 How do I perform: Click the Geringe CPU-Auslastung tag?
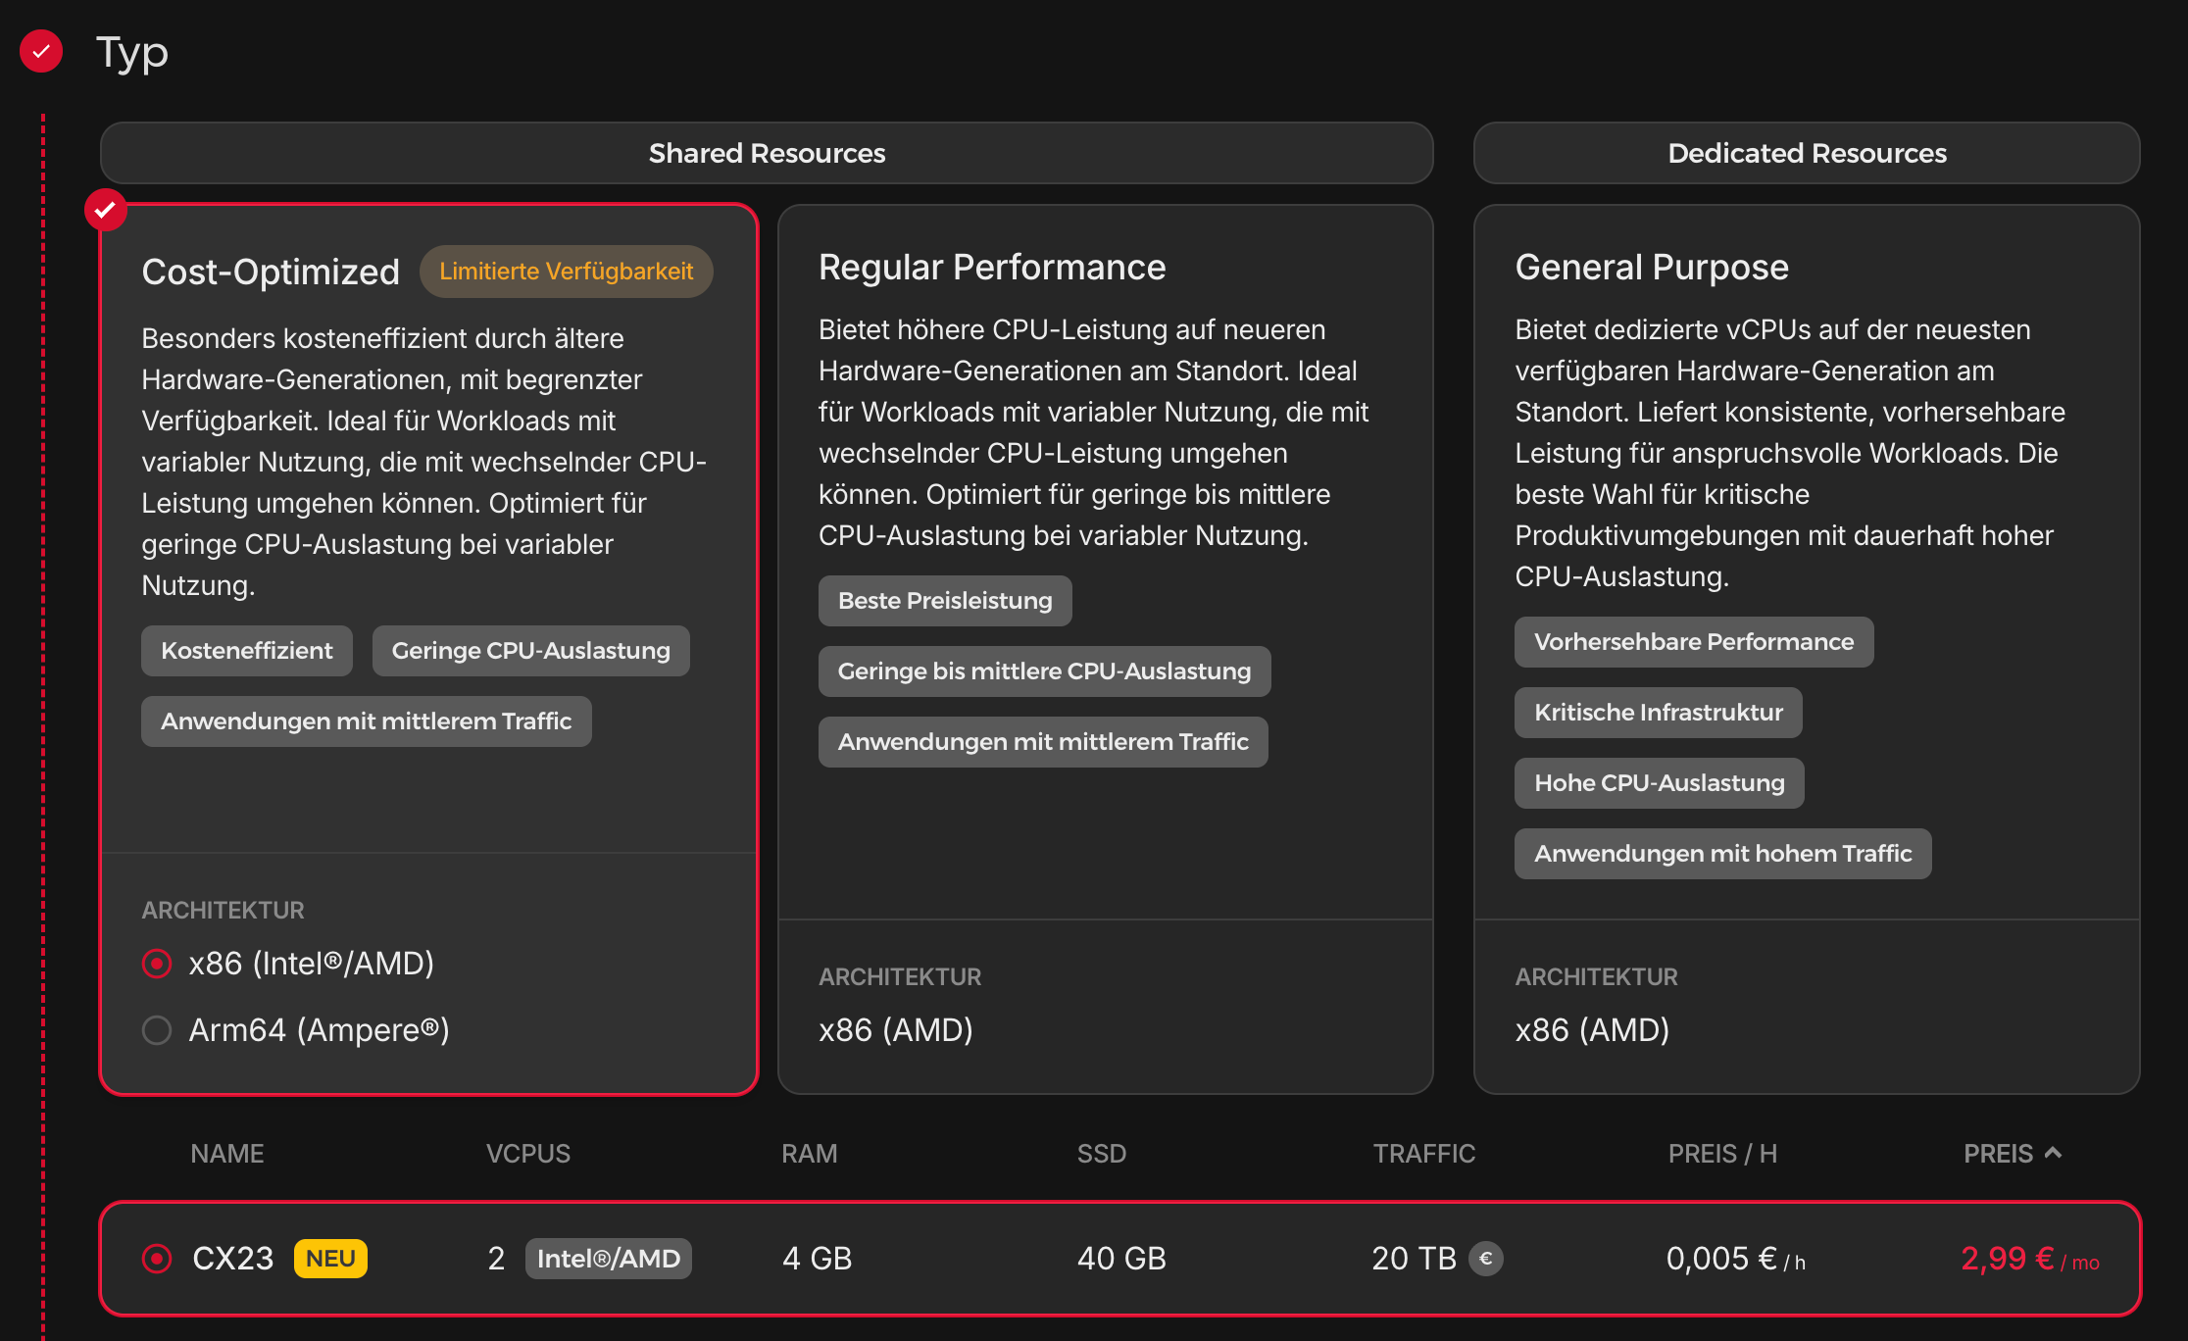click(x=530, y=651)
